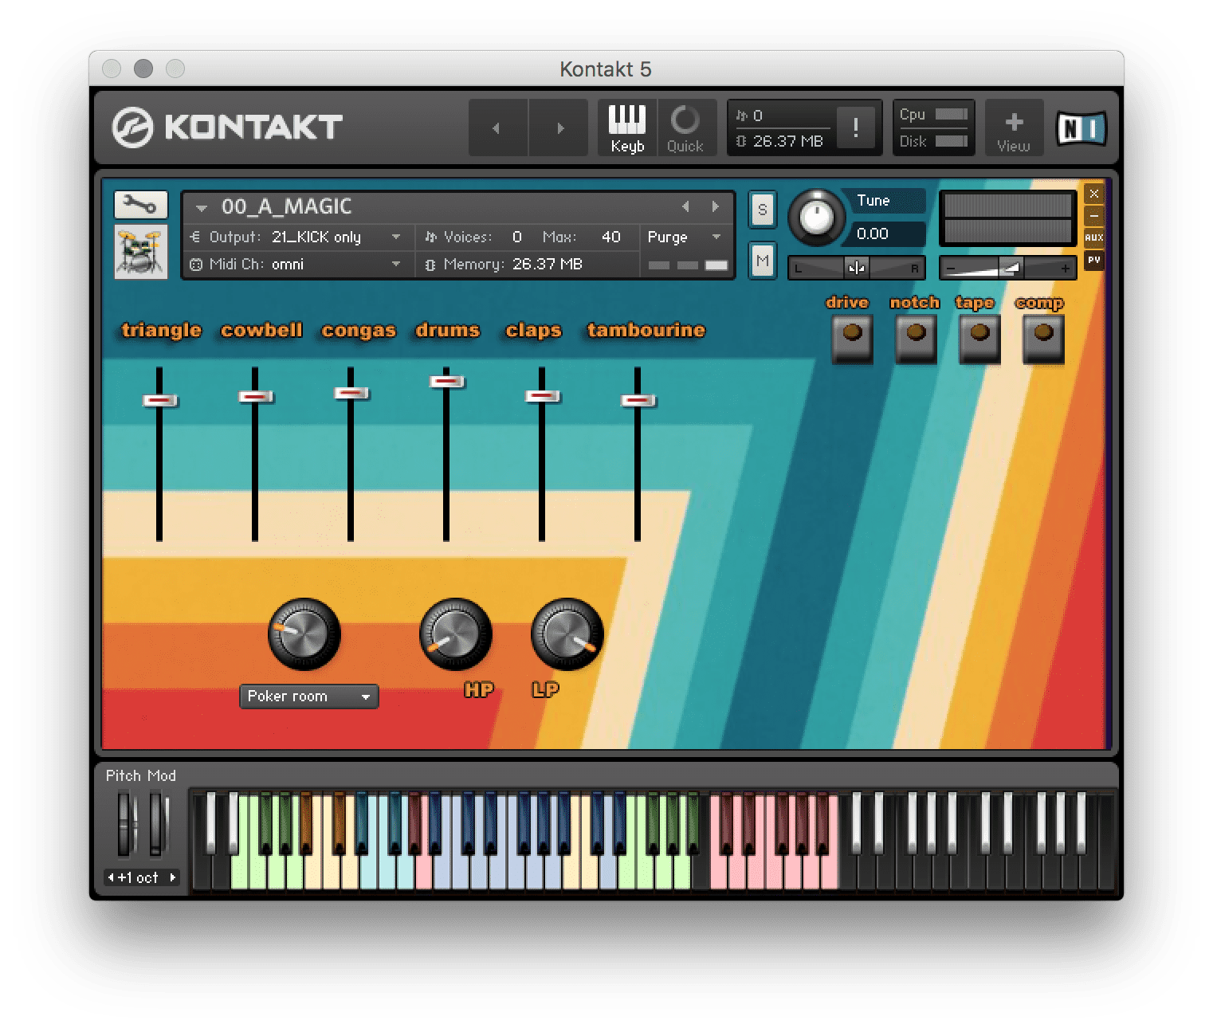This screenshot has width=1213, height=1028.
Task: Click the cowbell volume fader handle
Action: point(255,396)
